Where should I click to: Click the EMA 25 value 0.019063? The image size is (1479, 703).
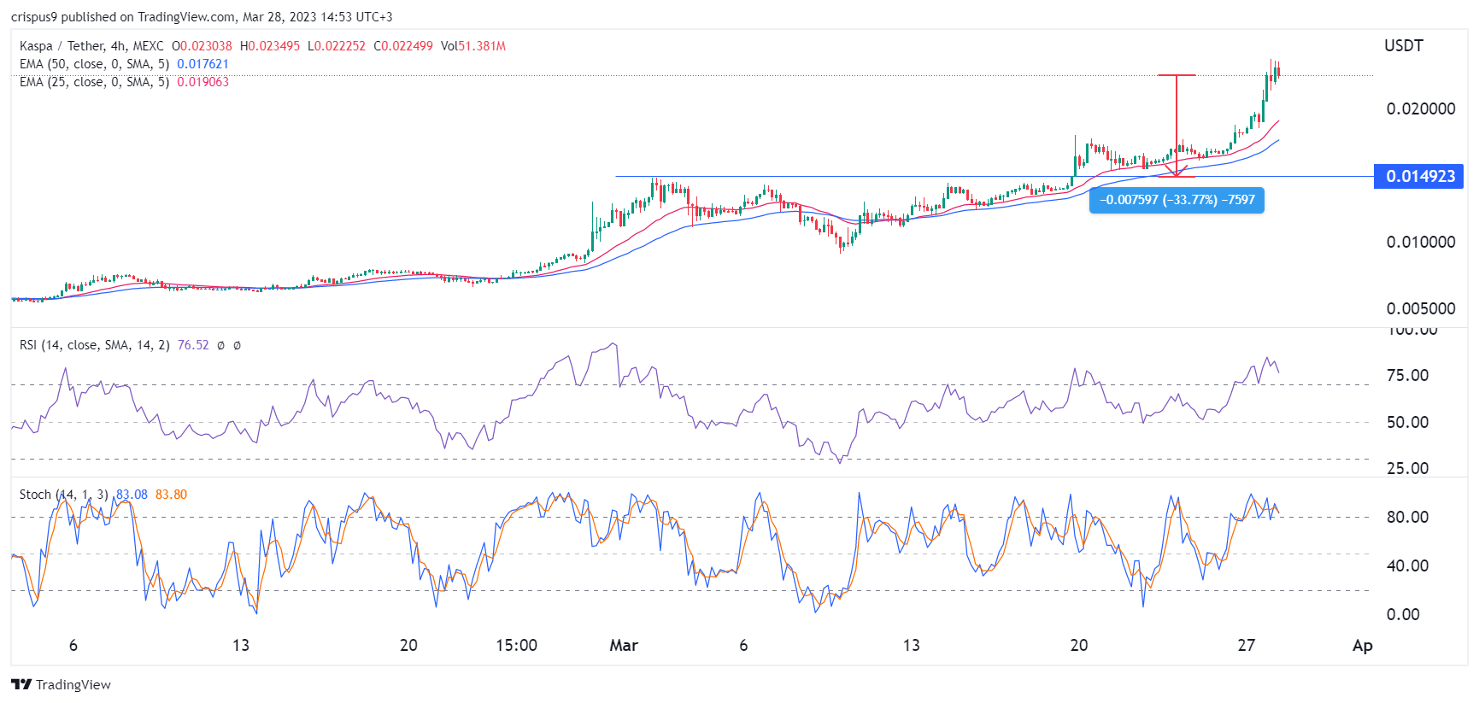click(202, 82)
